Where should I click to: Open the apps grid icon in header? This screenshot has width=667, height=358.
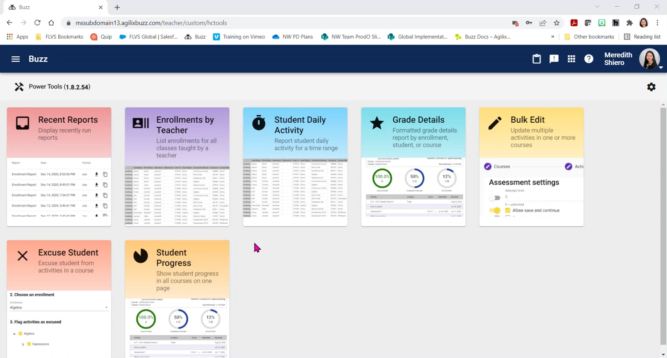click(571, 59)
